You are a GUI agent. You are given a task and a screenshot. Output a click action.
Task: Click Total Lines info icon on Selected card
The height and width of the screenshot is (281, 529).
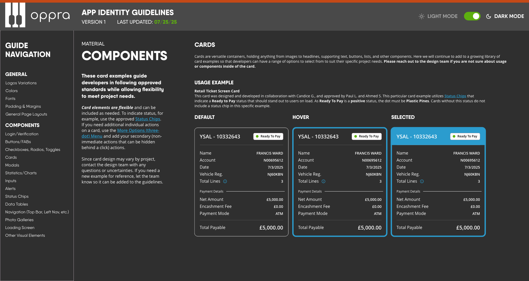pyautogui.click(x=422, y=181)
